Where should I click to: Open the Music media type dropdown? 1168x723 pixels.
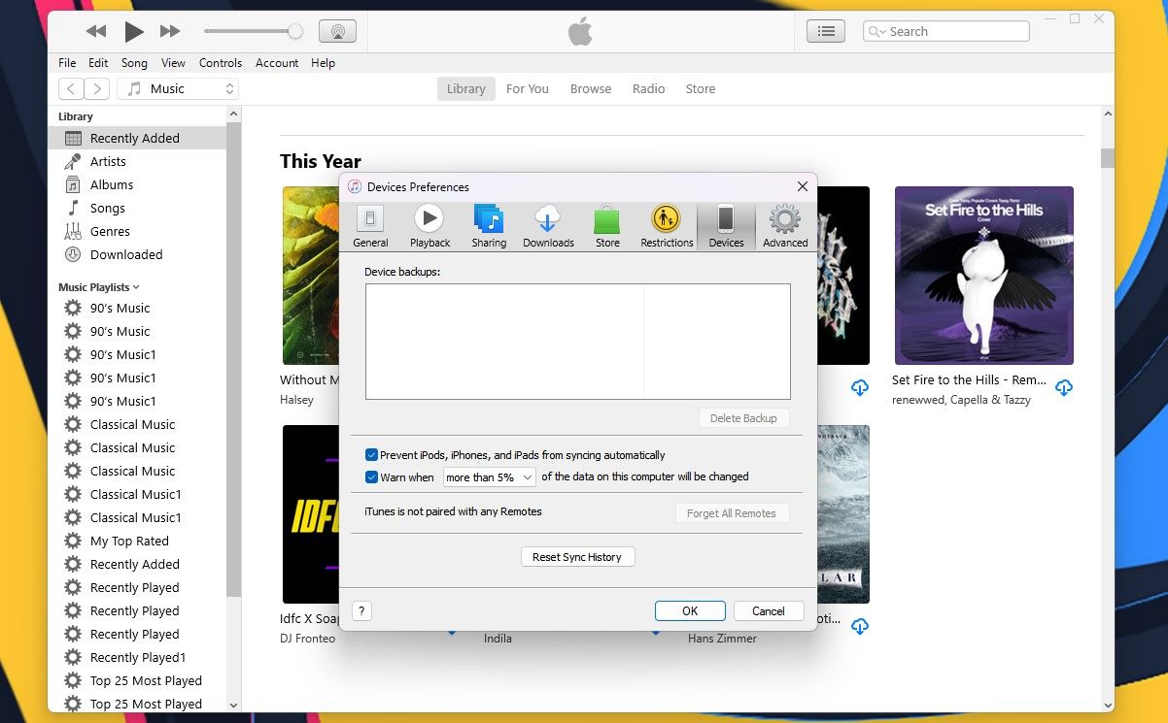pos(178,87)
